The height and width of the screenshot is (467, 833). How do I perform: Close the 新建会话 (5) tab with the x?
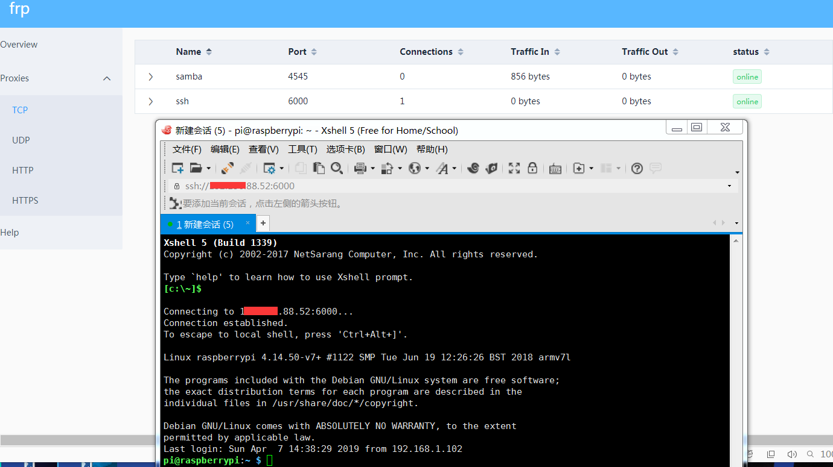(247, 223)
